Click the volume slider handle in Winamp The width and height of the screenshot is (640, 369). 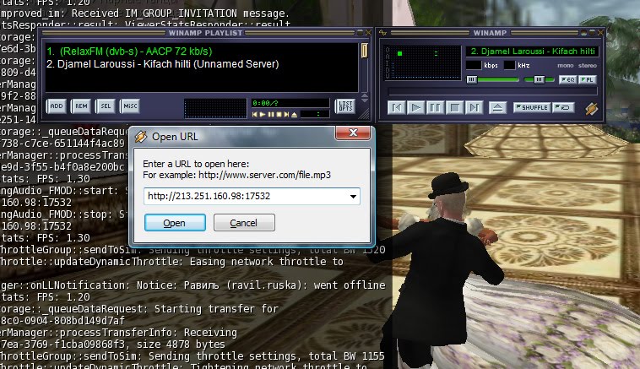(472, 79)
